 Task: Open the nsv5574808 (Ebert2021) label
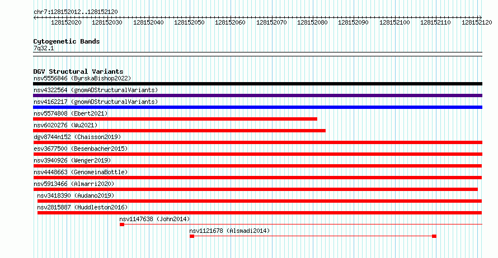click(71, 113)
